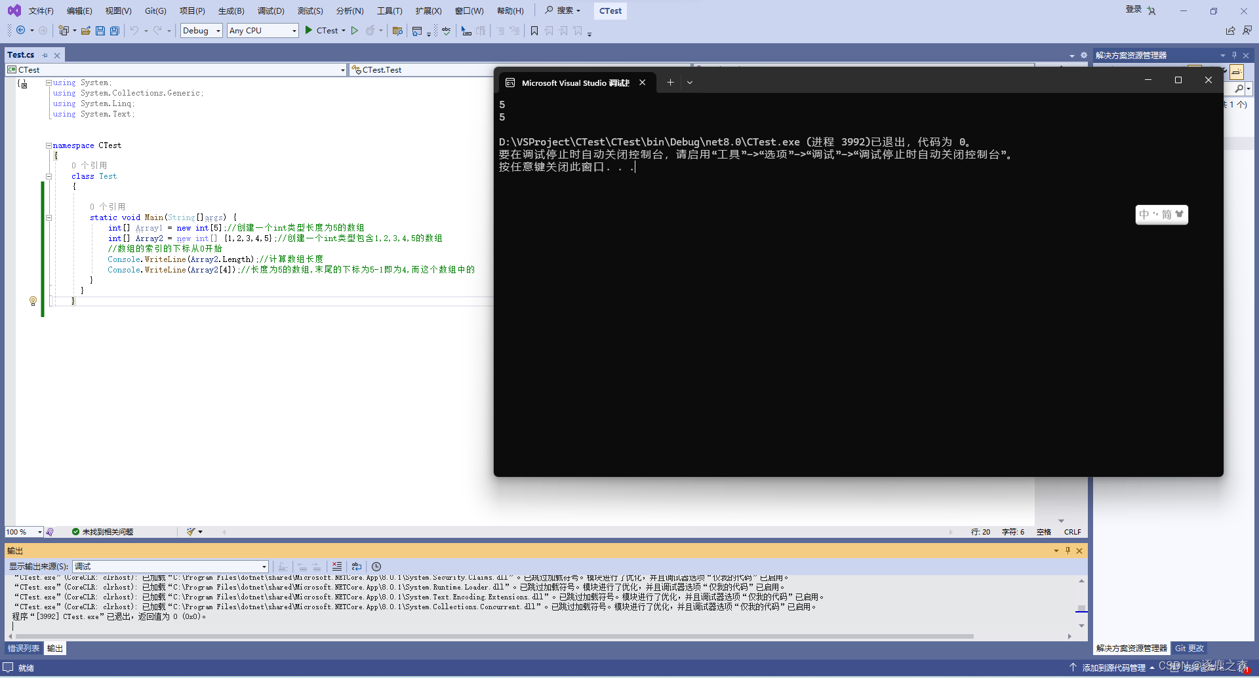This screenshot has width=1259, height=678.
Task: Toggle timestamps with the clock icon
Action: coord(376,566)
